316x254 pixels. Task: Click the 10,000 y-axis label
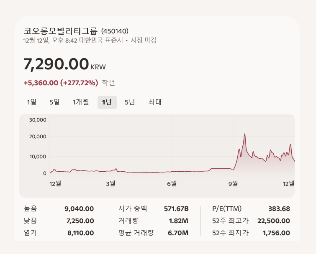point(38,157)
